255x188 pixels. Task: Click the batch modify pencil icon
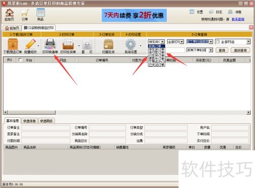(x=31, y=44)
